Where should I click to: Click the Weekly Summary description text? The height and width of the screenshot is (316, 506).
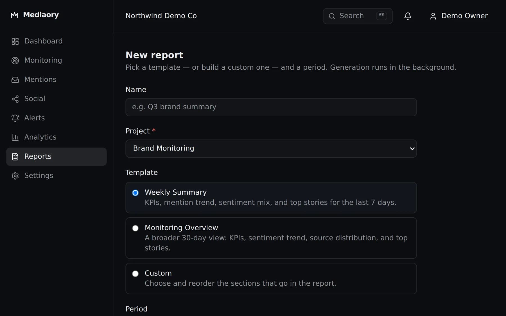click(x=270, y=203)
